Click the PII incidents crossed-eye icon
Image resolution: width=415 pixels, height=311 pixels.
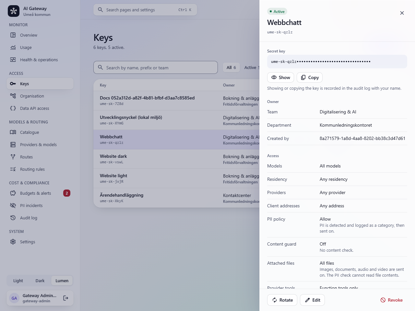(x=13, y=205)
